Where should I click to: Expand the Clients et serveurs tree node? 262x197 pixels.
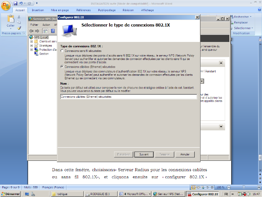tap(32, 41)
